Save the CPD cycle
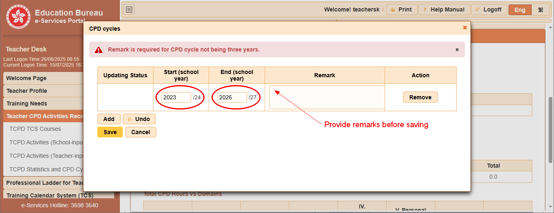 coord(110,132)
